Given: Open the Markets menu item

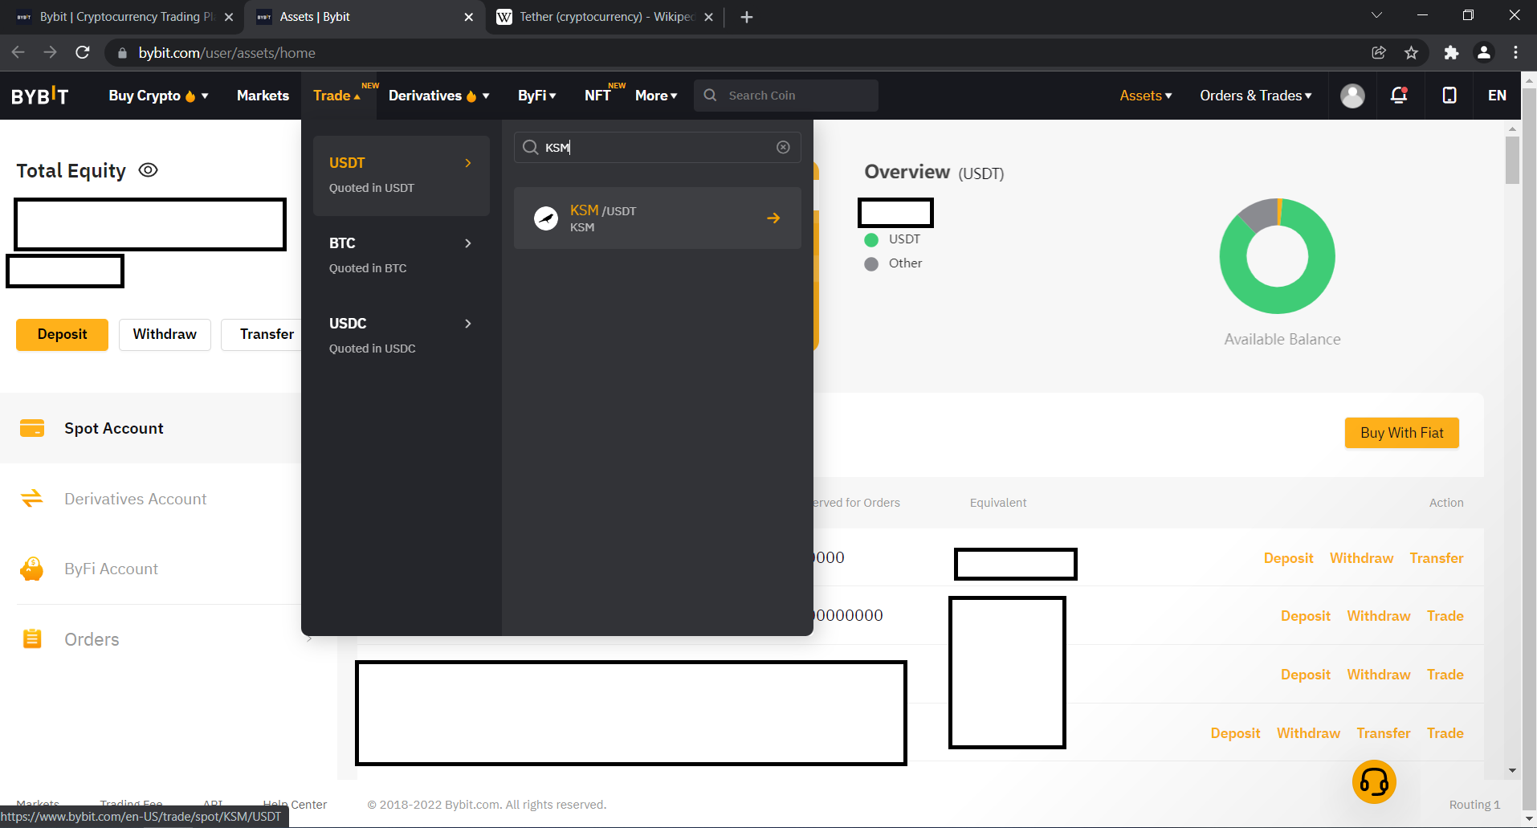Looking at the screenshot, I should tap(263, 96).
